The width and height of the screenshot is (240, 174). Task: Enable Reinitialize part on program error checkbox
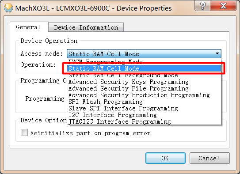pos(24,132)
